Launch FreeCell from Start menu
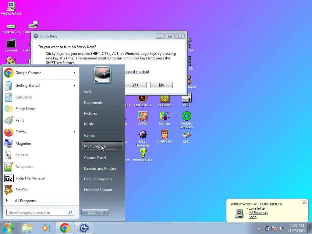312x234 pixels. coord(40,190)
